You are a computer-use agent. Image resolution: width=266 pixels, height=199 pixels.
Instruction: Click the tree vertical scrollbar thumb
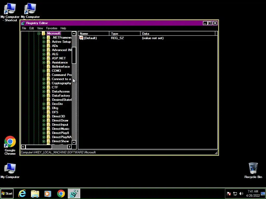tap(74, 55)
